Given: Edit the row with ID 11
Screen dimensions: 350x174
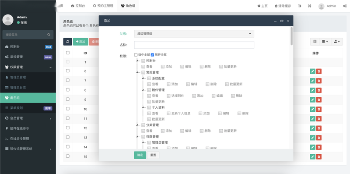Looking at the screenshot, I should pos(312,118).
